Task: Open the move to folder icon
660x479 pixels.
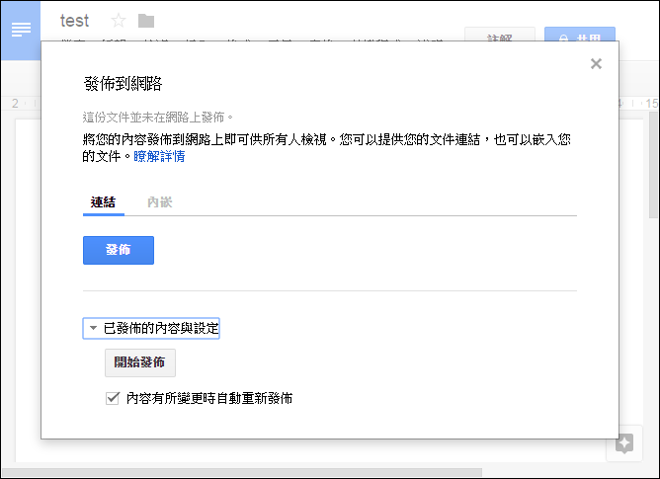Action: [146, 20]
